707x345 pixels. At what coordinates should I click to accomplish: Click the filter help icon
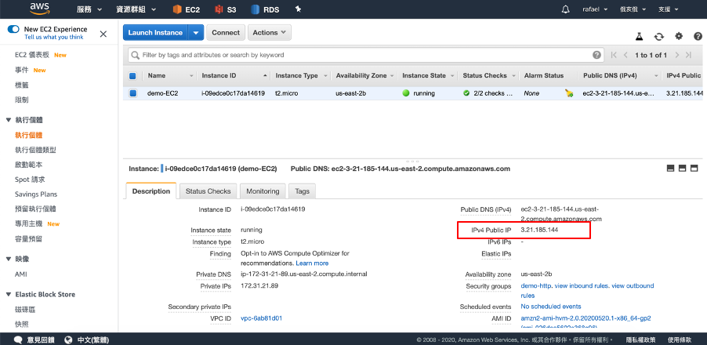point(596,55)
